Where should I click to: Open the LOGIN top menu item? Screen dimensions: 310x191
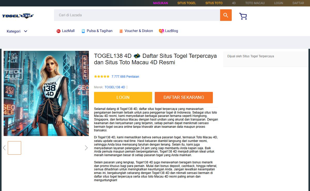(278, 3)
